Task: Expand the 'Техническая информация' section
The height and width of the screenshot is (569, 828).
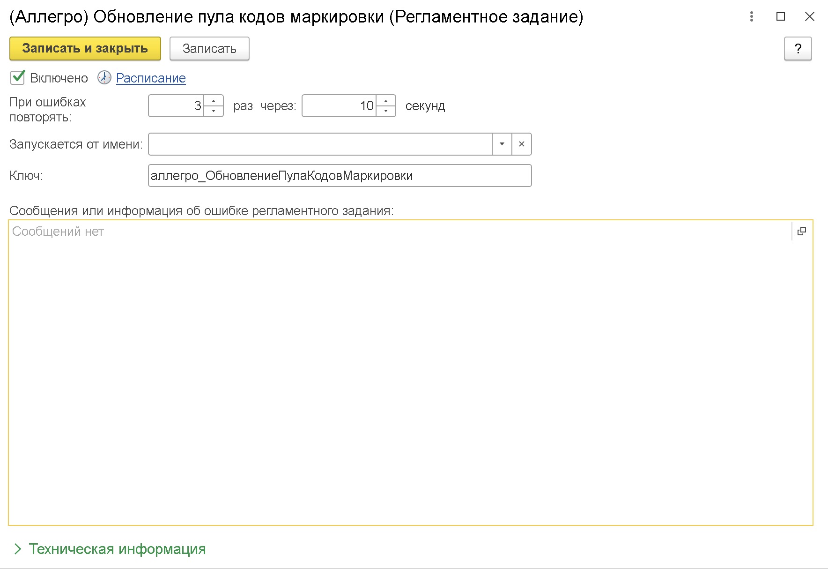Action: coord(117,548)
